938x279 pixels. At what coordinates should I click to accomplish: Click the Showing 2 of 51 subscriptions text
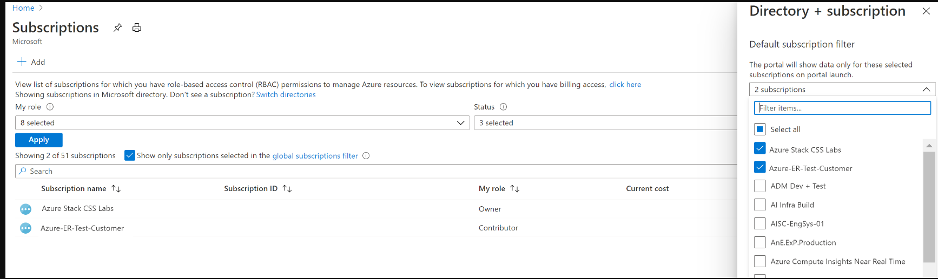point(65,155)
